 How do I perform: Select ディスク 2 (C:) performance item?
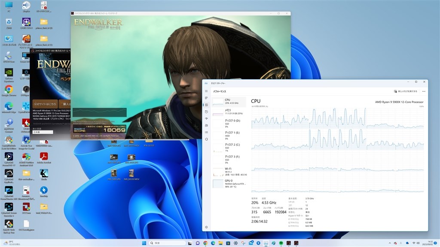[x=229, y=148]
